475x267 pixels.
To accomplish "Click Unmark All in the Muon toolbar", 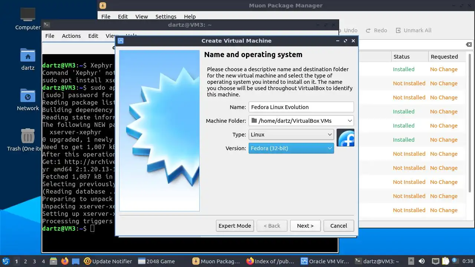I will click(413, 30).
